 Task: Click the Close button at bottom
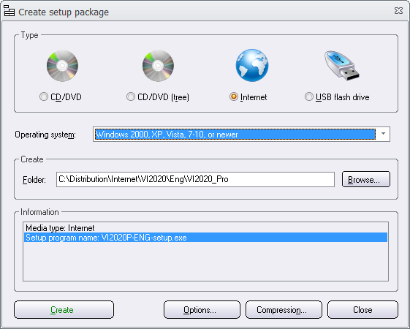coord(362,310)
